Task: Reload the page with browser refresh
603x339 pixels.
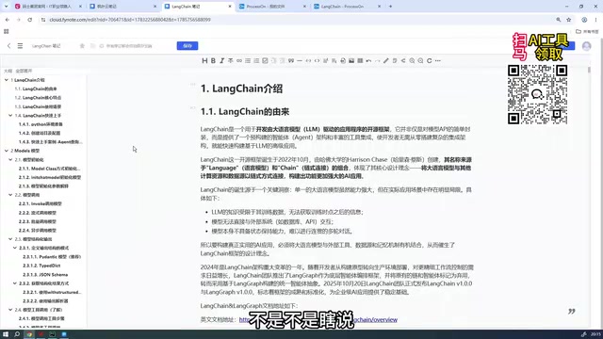Action: click(x=29, y=20)
